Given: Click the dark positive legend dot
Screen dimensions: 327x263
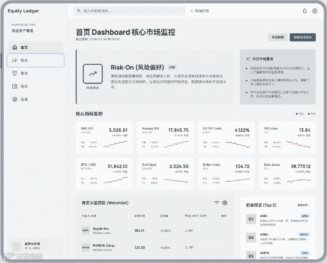Looking at the screenshot, I should (297, 114).
